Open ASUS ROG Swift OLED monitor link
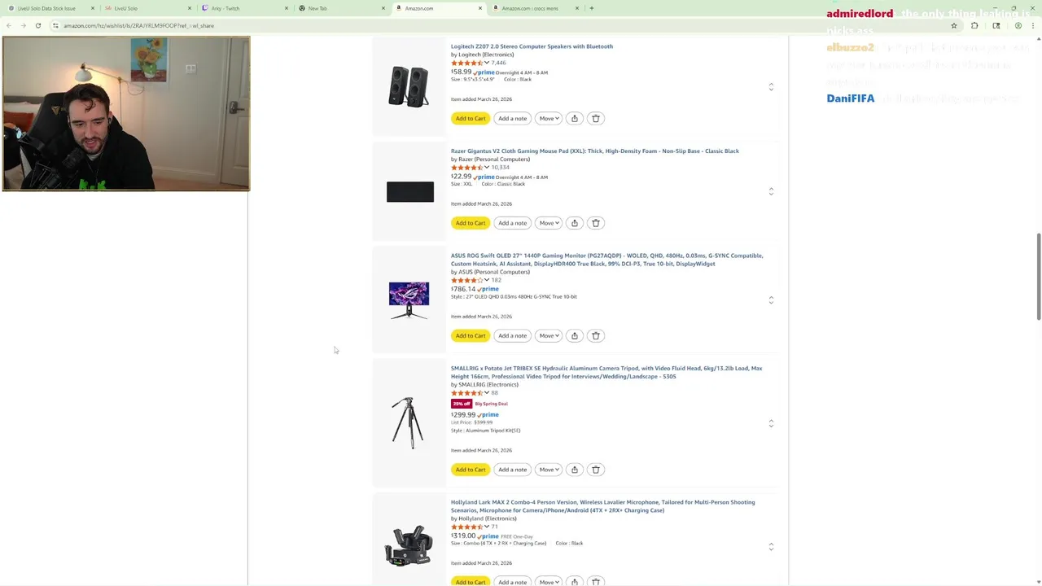 (x=606, y=260)
